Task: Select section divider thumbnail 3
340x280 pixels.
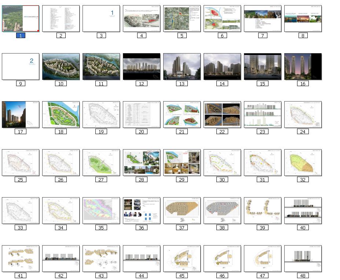Action: [x=101, y=19]
